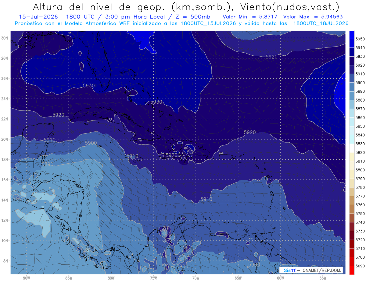Click the '5950' value in the color legend
Viewport: 366px width, 282px height.
coord(360,39)
